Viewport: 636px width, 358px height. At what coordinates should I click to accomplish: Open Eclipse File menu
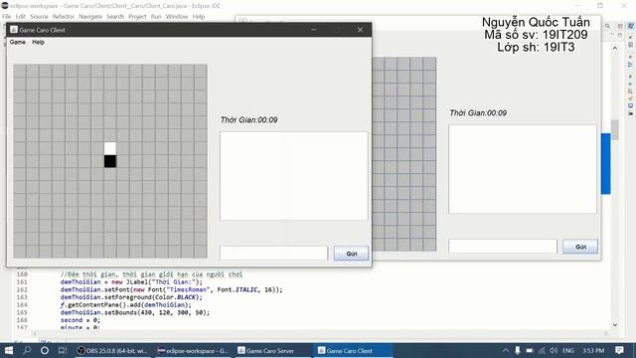tap(7, 17)
